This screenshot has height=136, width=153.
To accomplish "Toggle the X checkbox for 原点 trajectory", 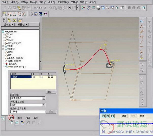I will point(34,77).
